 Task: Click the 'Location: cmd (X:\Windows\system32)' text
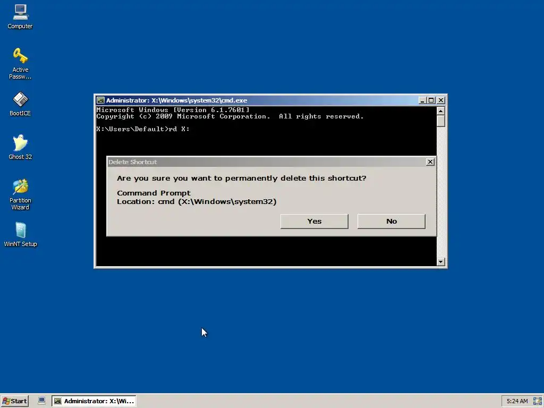point(197,201)
